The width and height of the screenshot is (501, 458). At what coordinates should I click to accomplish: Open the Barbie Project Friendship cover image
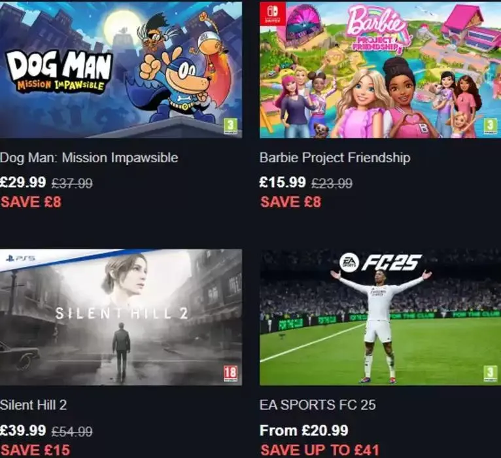click(380, 69)
